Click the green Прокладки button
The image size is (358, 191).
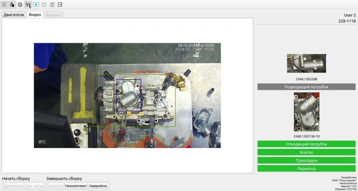click(306, 160)
